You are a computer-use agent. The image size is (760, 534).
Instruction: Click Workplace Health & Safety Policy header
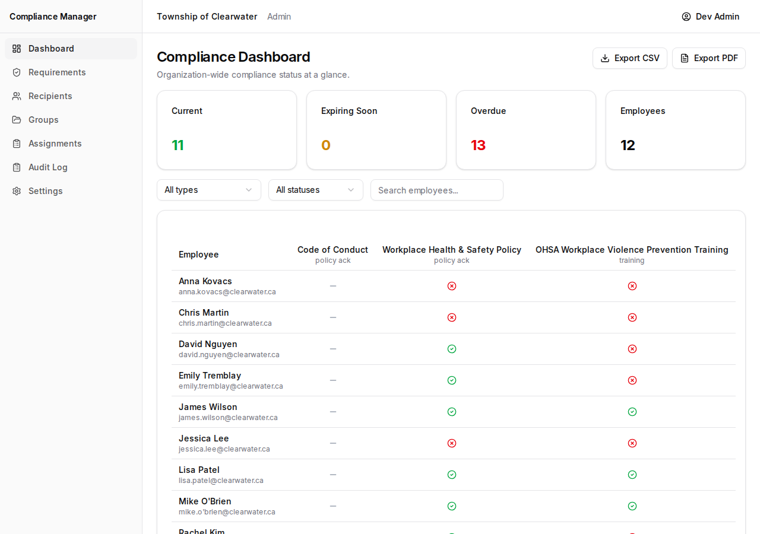(452, 255)
